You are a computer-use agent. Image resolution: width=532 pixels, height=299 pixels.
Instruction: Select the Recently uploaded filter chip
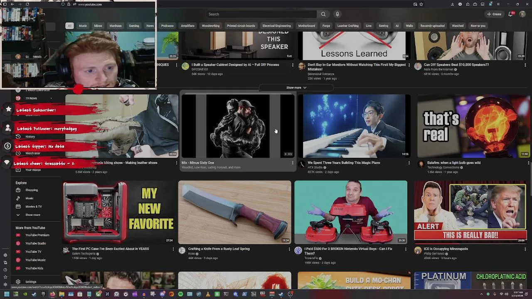(x=433, y=26)
